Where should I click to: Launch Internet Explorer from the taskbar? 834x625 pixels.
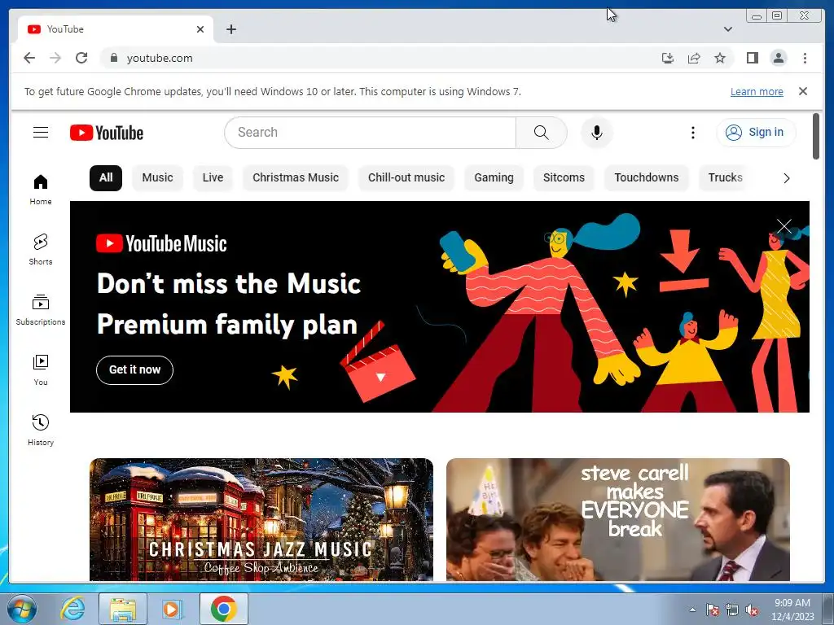[x=72, y=609]
